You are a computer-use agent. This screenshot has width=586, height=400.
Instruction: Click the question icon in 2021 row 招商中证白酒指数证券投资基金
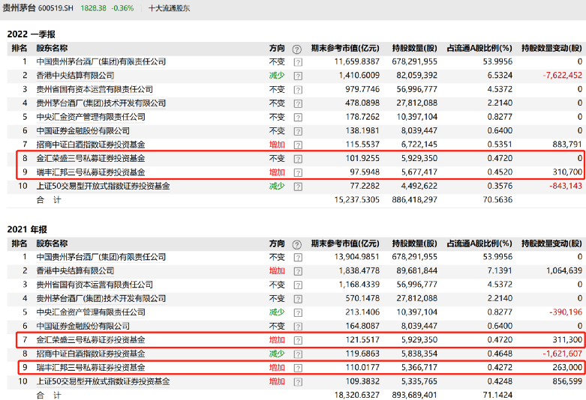tap(298, 354)
